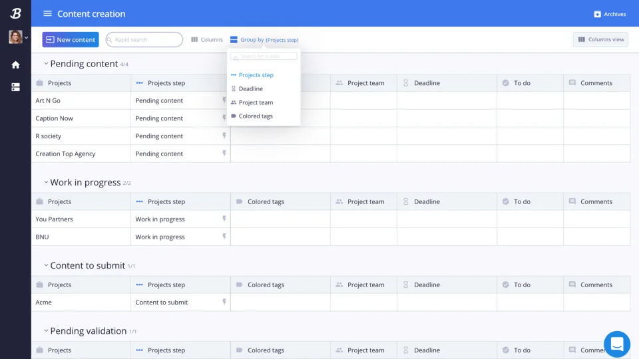Click Comments icon in Content to submit header
This screenshot has height=359, width=639.
click(x=572, y=285)
